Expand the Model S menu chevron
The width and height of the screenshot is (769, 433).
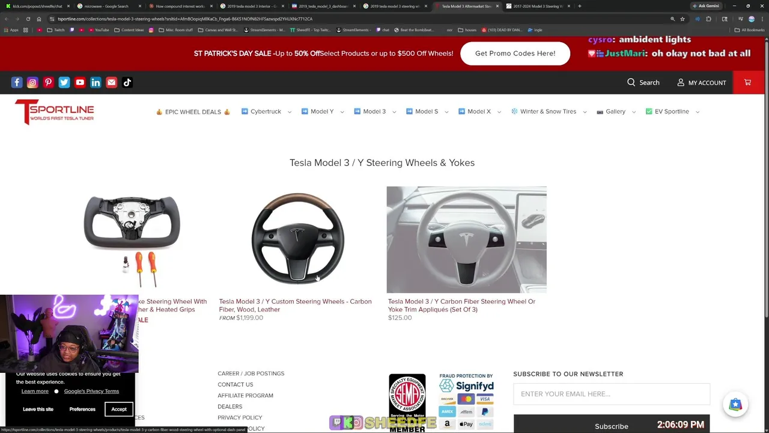coord(446,112)
